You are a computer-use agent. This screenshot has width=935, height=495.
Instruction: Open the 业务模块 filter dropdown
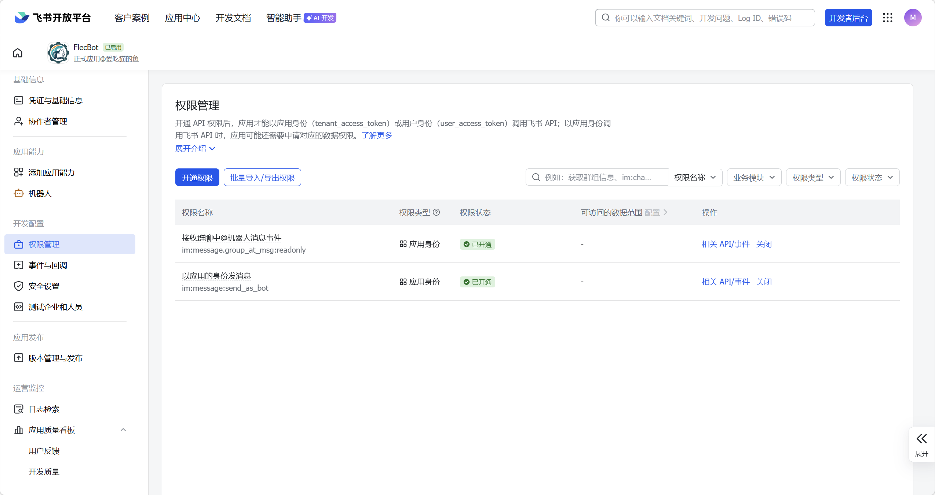coord(754,177)
